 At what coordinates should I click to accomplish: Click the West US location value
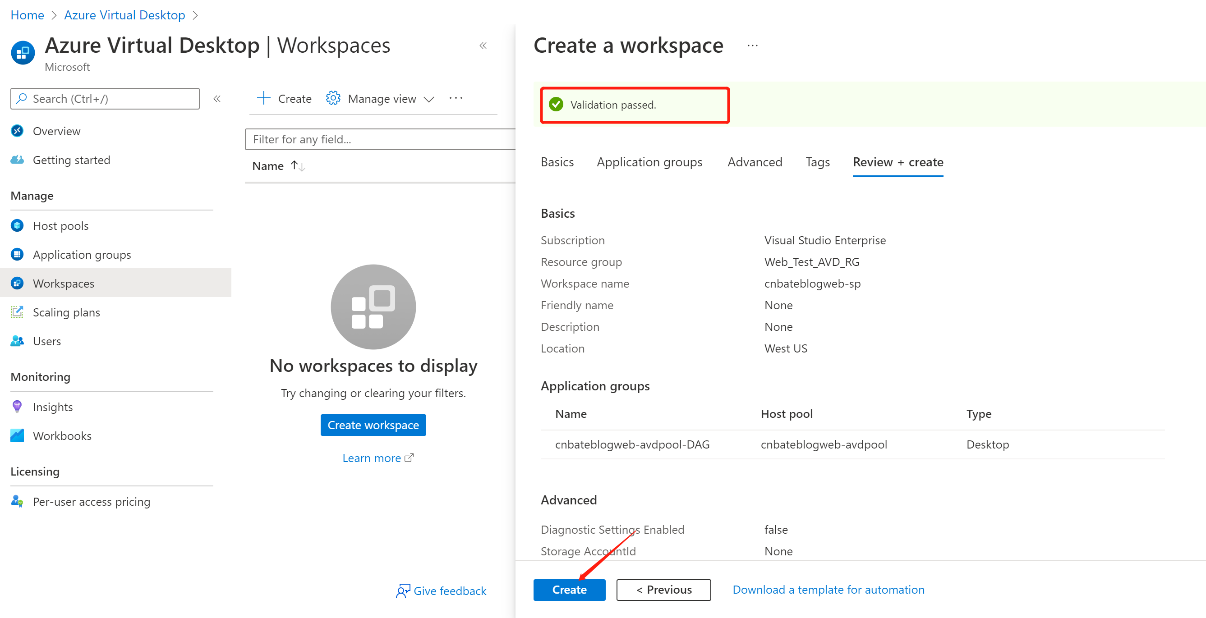coord(786,348)
